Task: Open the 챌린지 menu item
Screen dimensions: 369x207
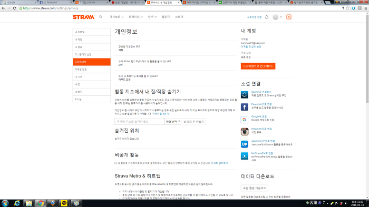Action: pos(166,17)
